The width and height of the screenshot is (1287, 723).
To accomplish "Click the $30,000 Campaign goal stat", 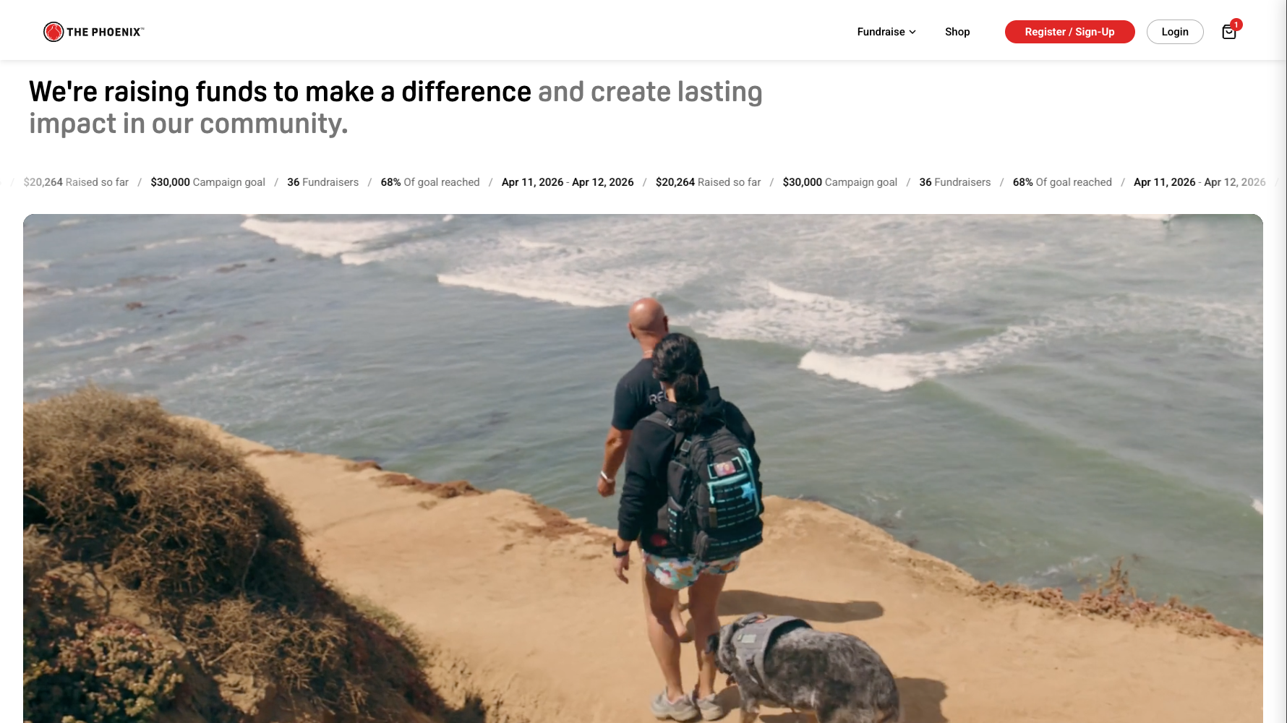I will coord(208,182).
